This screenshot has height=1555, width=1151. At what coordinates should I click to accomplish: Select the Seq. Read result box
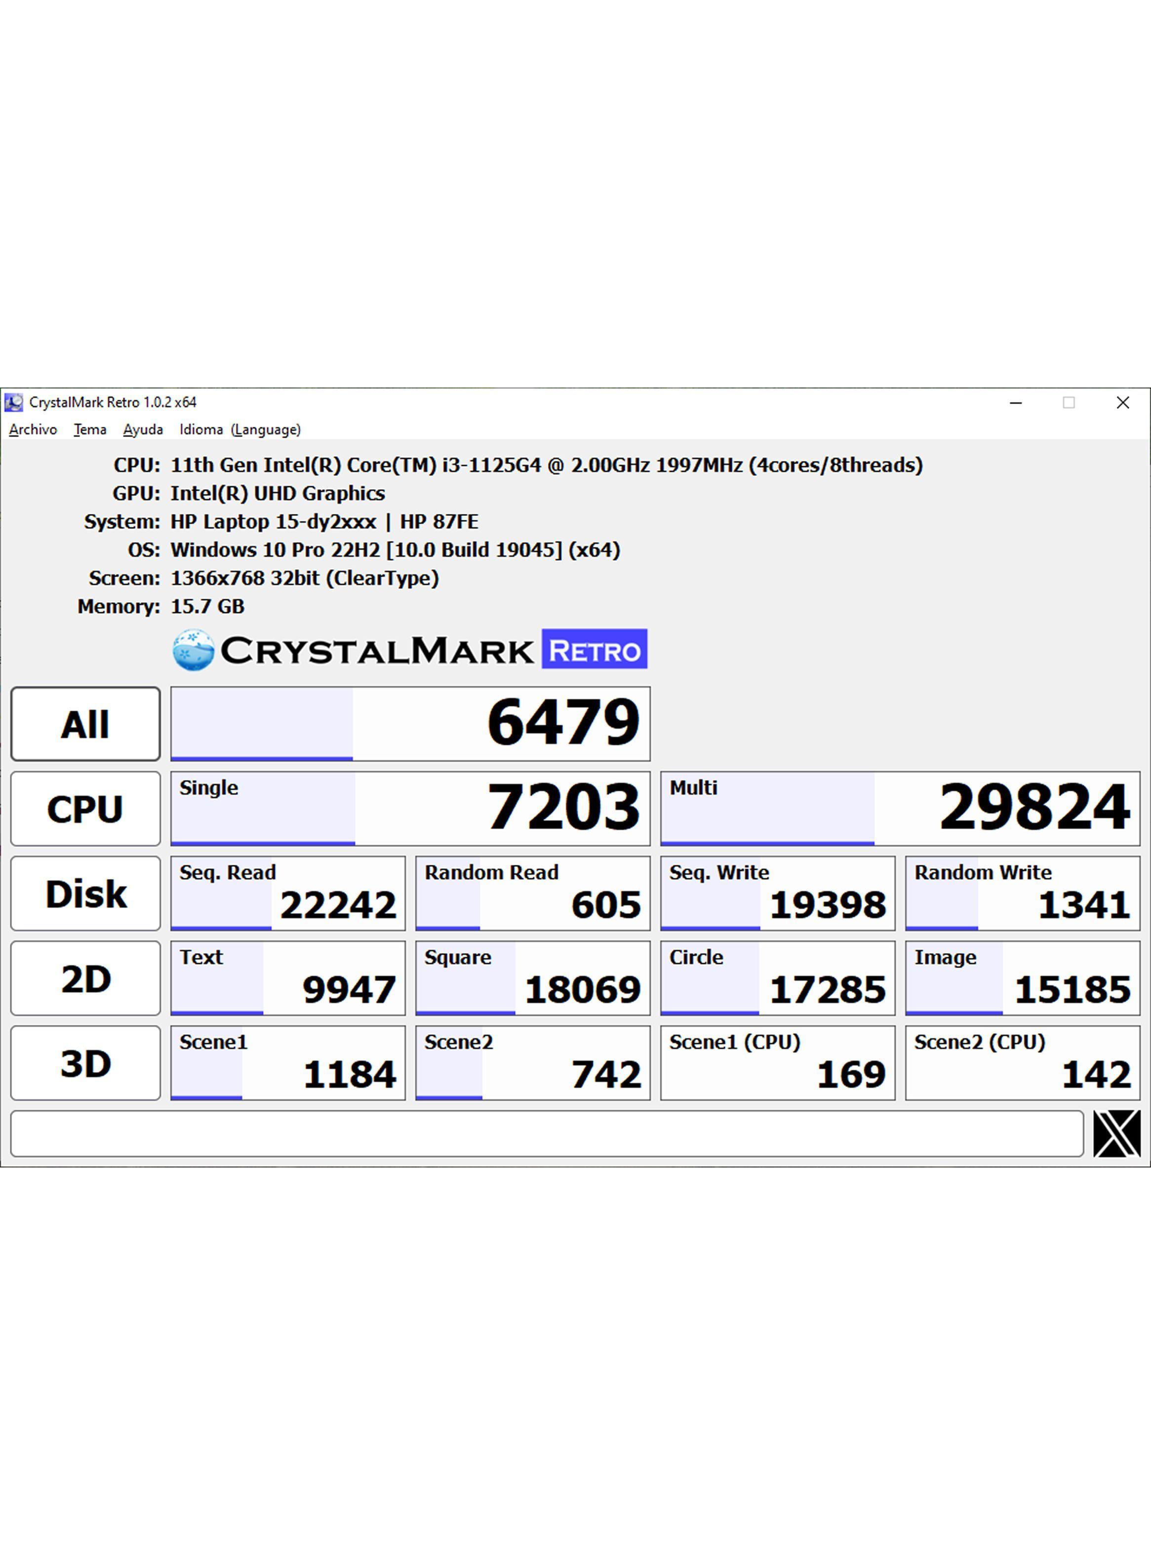[x=288, y=894]
